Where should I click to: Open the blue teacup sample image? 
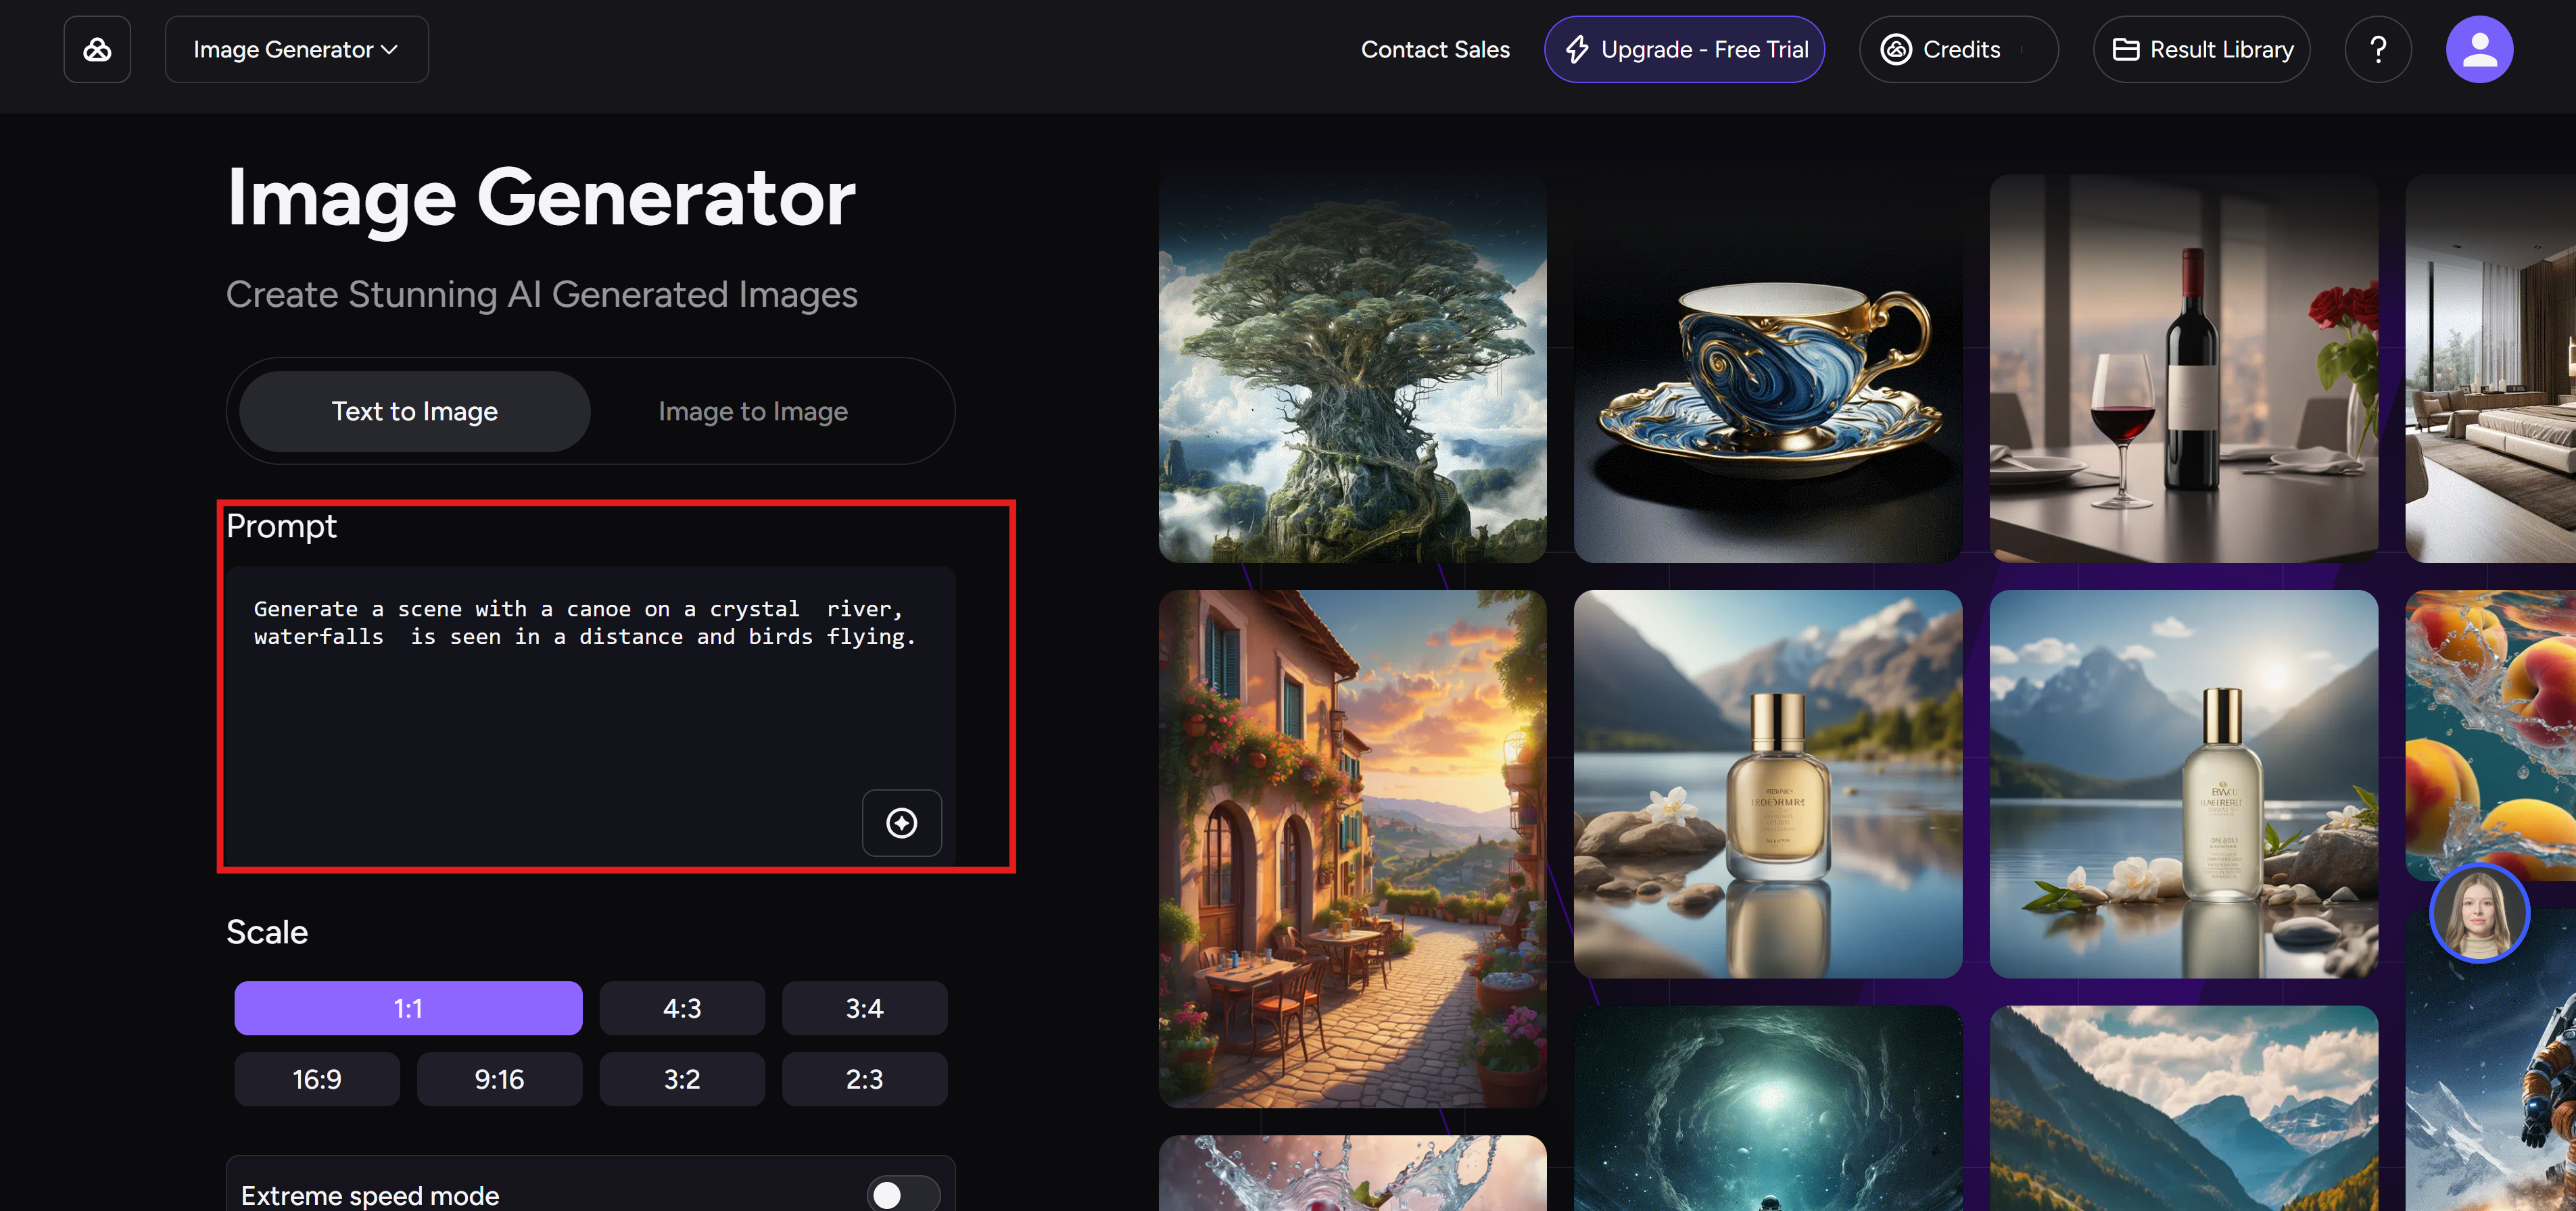(1767, 369)
